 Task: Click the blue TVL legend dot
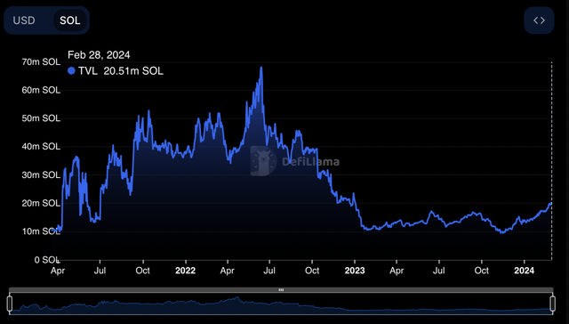71,71
